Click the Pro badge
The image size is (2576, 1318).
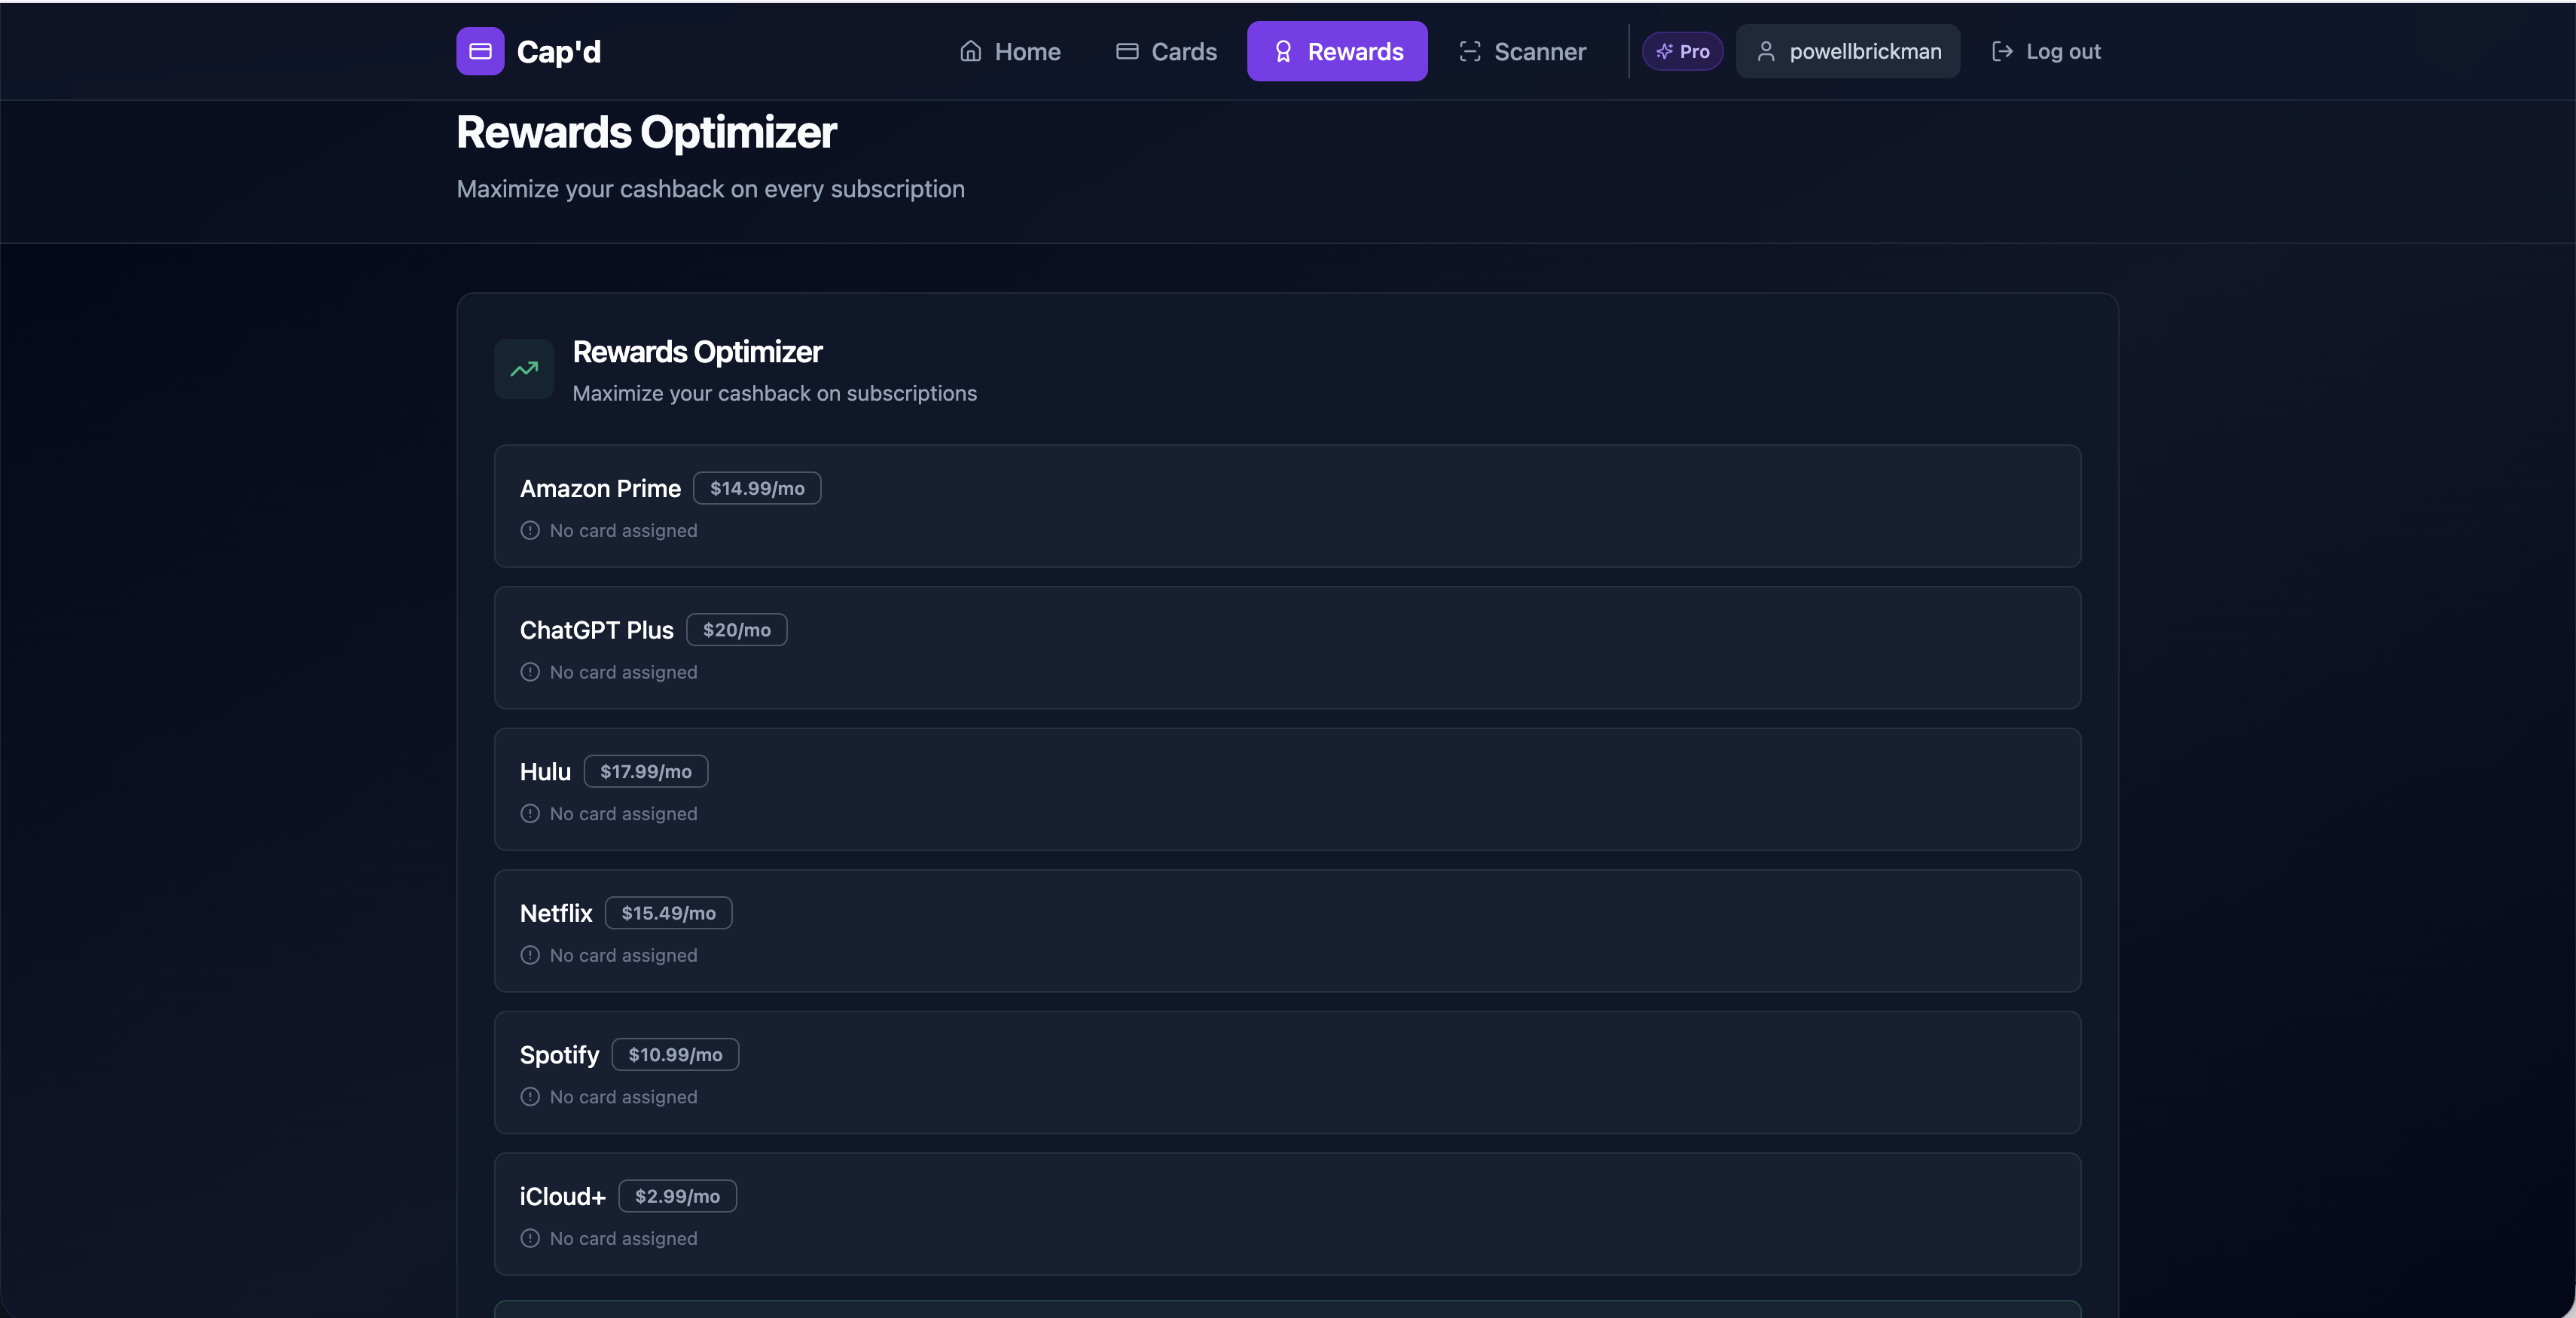point(1683,51)
